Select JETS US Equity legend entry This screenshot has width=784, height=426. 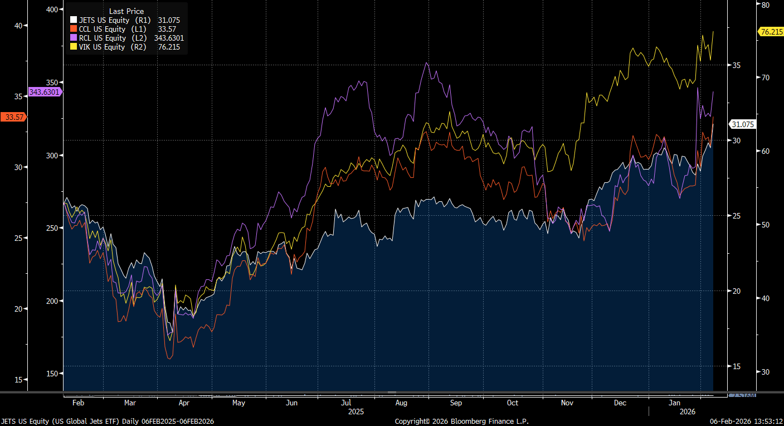[x=104, y=21]
